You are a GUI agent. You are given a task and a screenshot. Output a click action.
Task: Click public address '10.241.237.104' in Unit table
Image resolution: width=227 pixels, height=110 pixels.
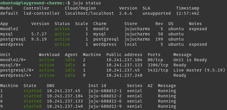tap(124, 60)
